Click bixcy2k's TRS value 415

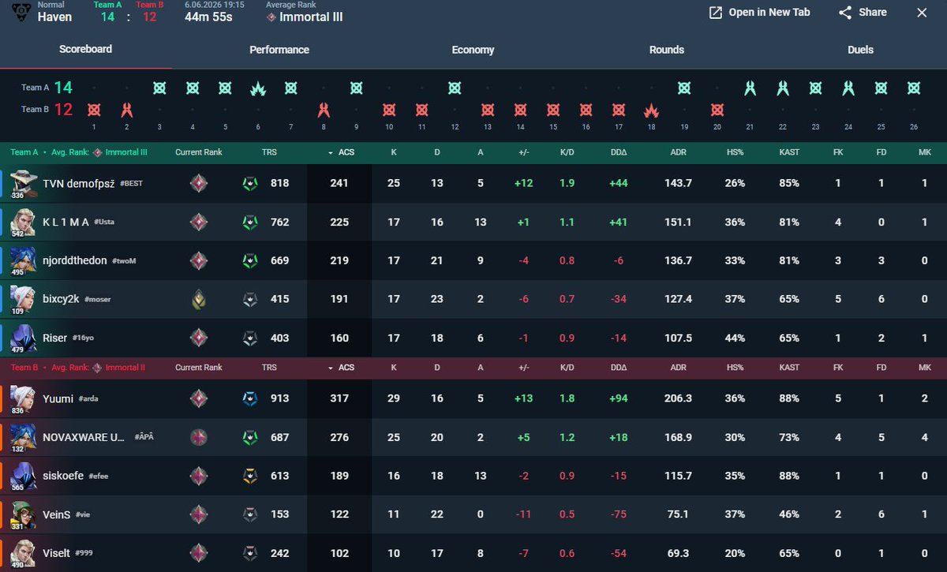(279, 299)
